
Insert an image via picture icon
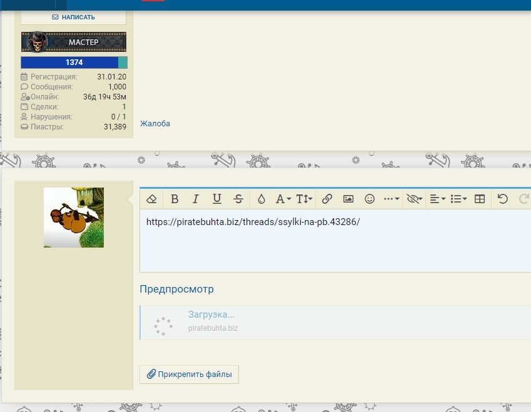(348, 199)
